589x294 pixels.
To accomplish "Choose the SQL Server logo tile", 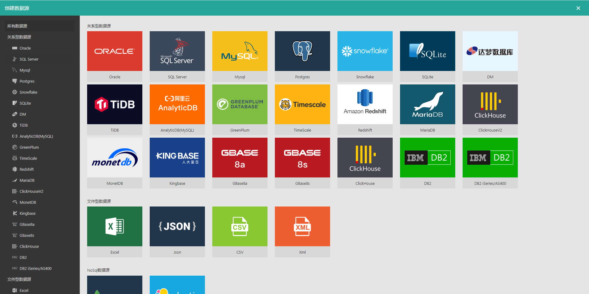I will [177, 56].
